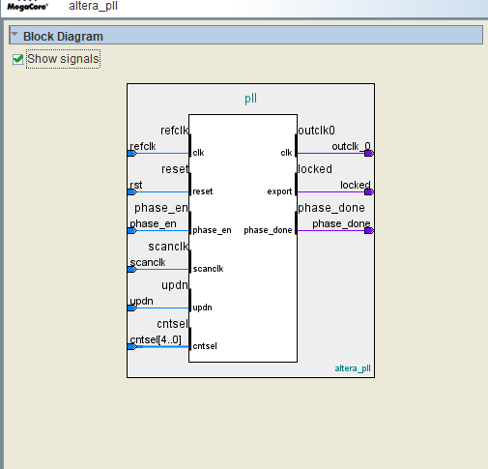Click the altera_pll label in block corner
The height and width of the screenshot is (469, 488).
[353, 368]
